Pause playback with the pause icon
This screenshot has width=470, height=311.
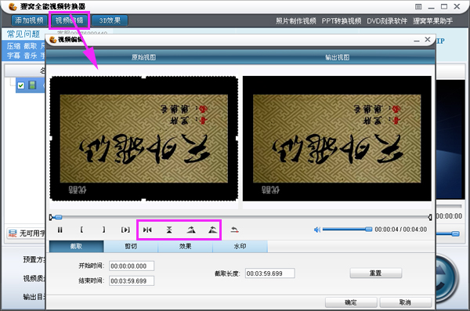click(60, 230)
